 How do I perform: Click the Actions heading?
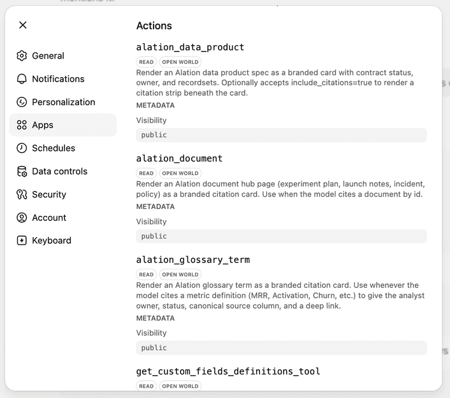[x=154, y=26]
